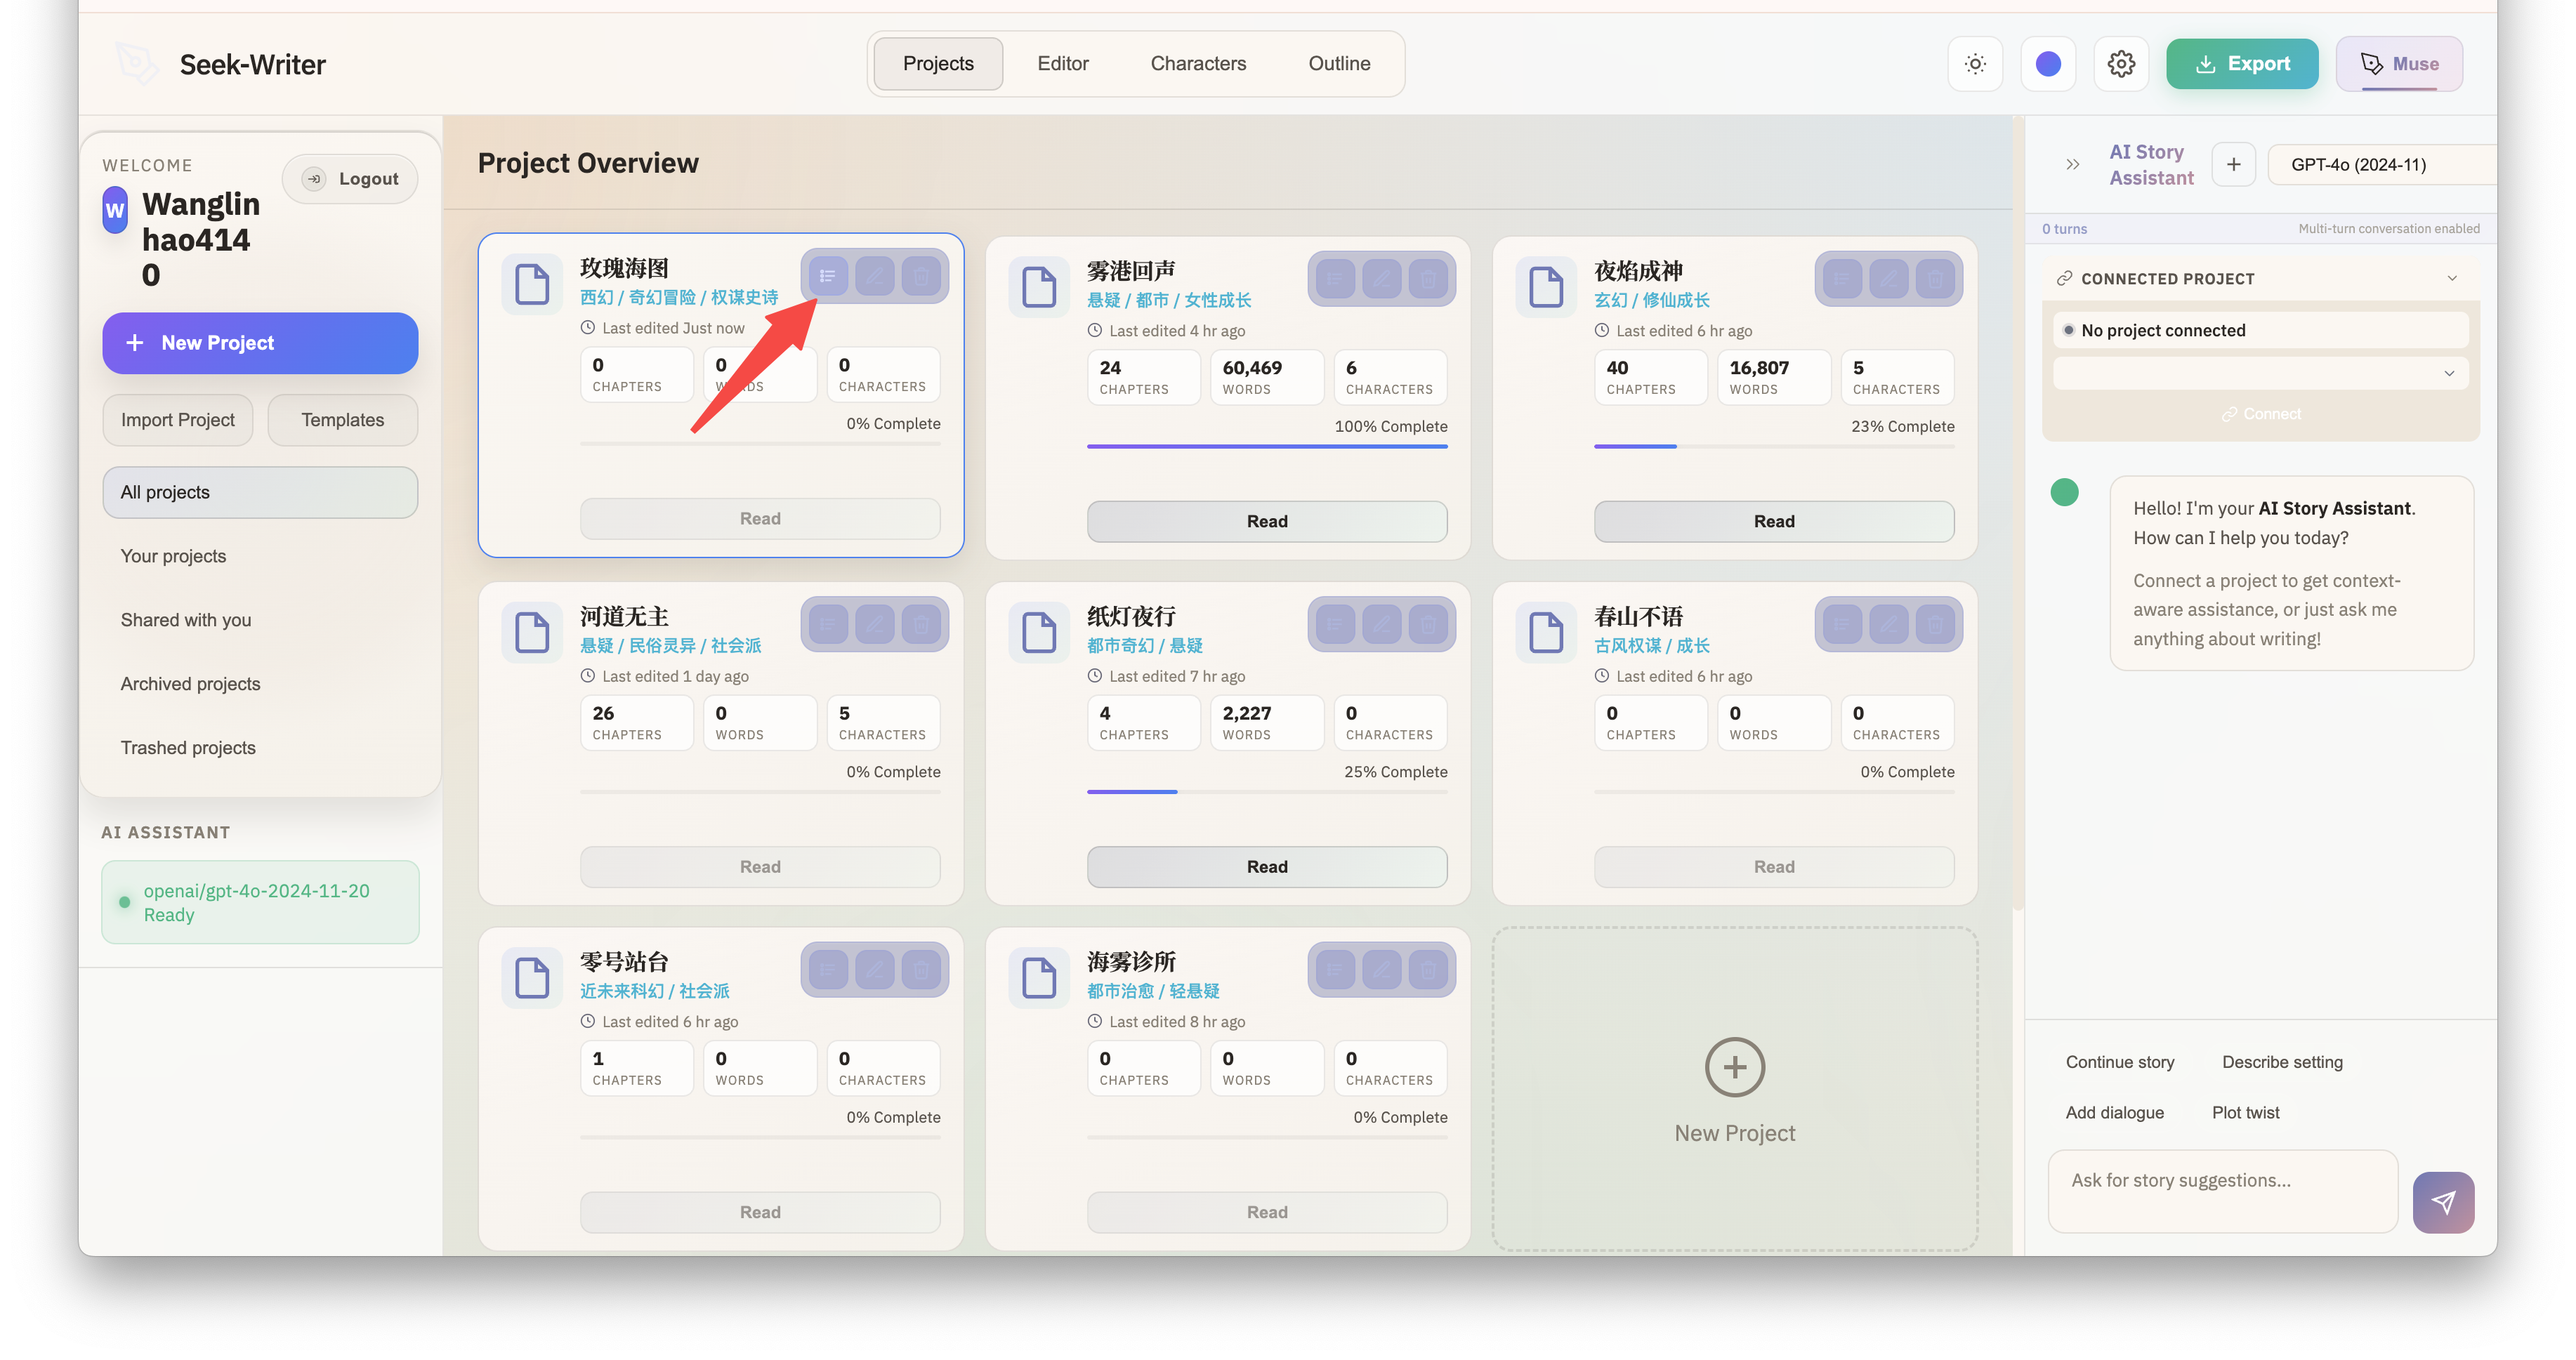Click the Export button
Screen dimensions: 2576x1360
pyautogui.click(x=2242, y=64)
